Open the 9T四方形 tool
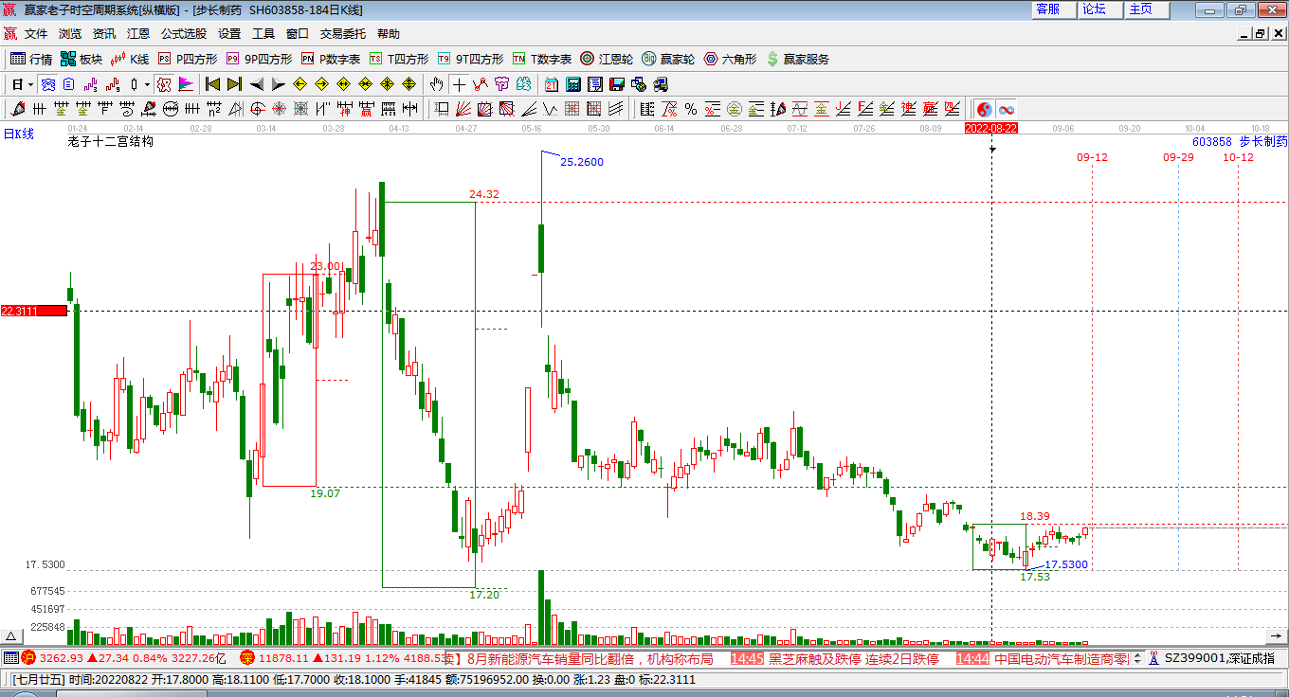The width and height of the screenshot is (1289, 697). [470, 59]
